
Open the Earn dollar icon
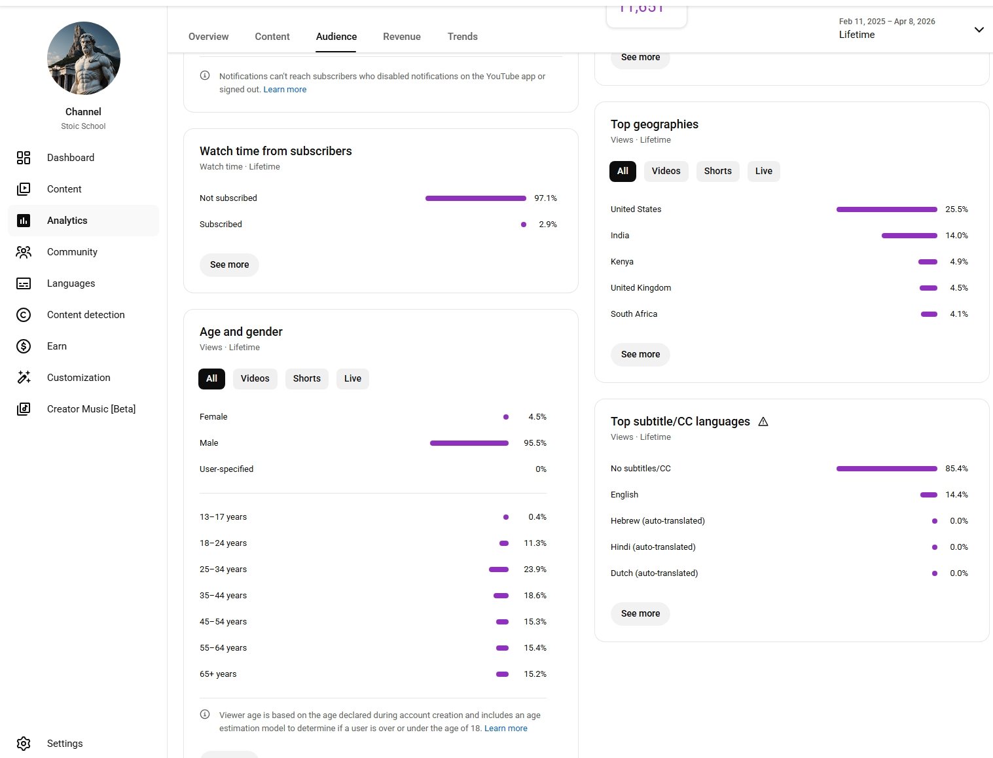click(x=24, y=346)
